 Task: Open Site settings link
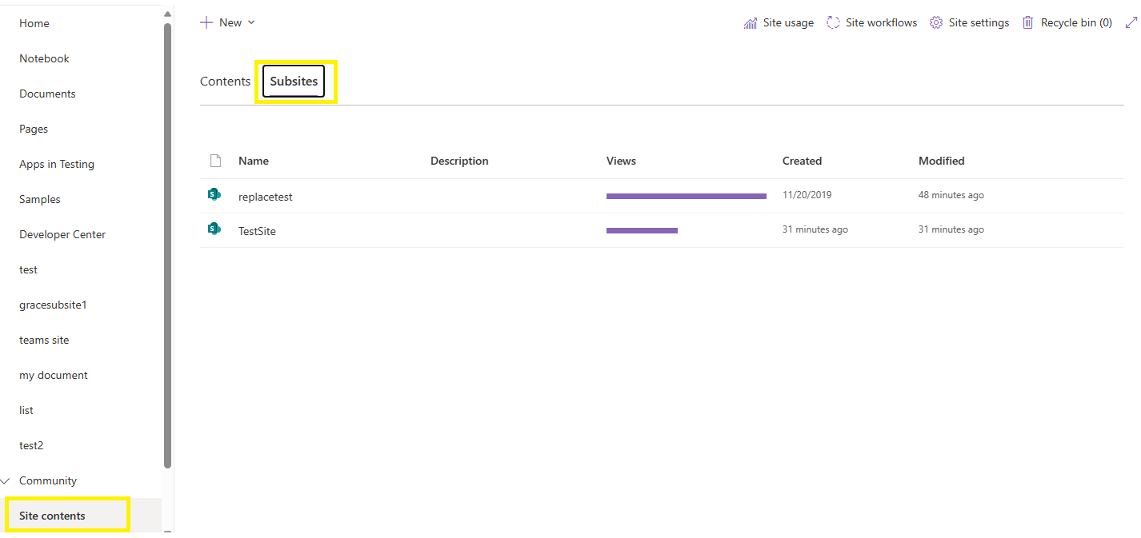[x=979, y=22]
